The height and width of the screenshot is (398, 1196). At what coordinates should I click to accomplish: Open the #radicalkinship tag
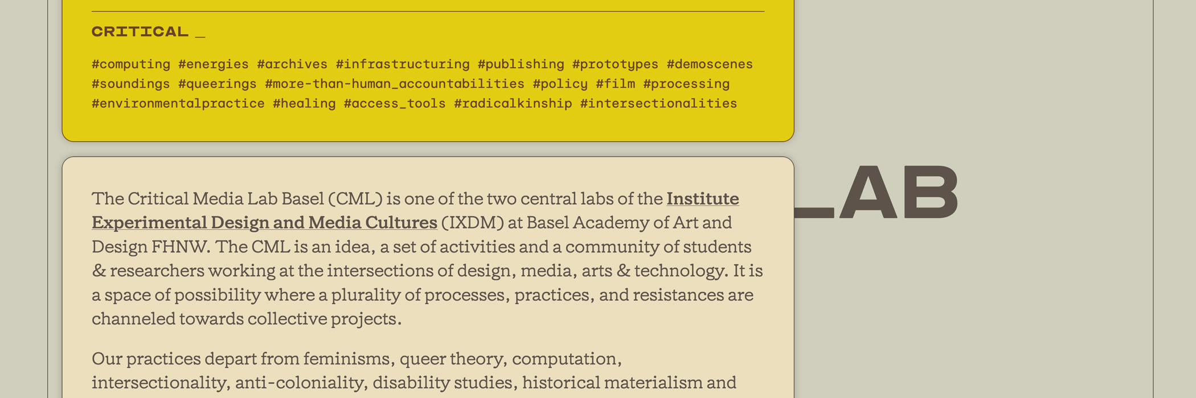tap(513, 103)
